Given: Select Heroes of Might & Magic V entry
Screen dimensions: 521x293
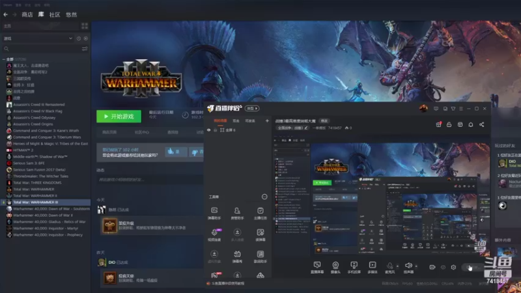Looking at the screenshot, I should [51, 143].
